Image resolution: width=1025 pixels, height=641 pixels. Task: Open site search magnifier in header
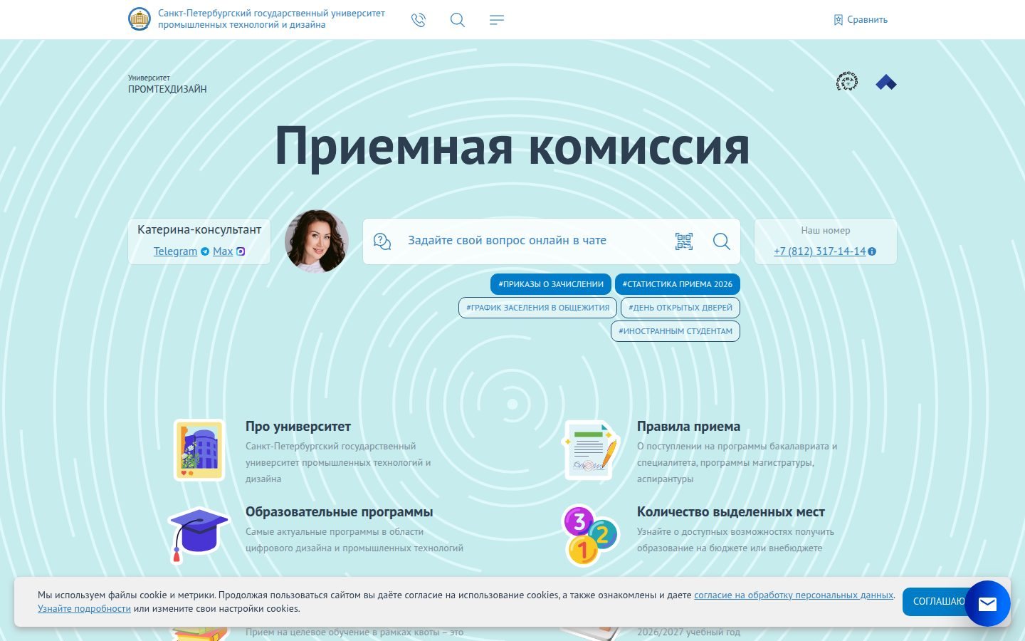[458, 20]
